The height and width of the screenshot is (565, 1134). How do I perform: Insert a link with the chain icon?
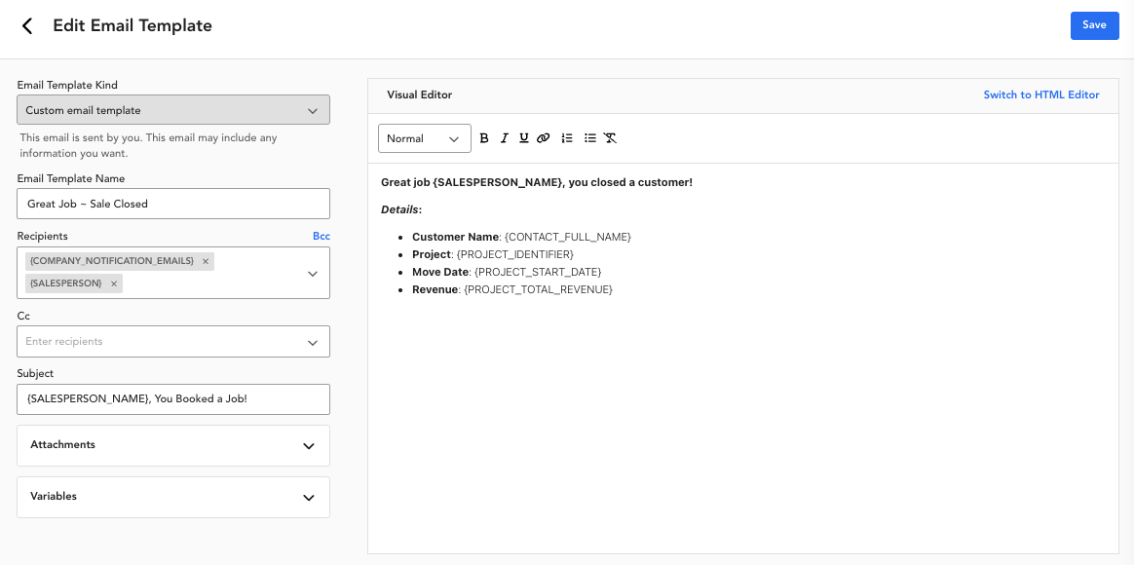544,138
